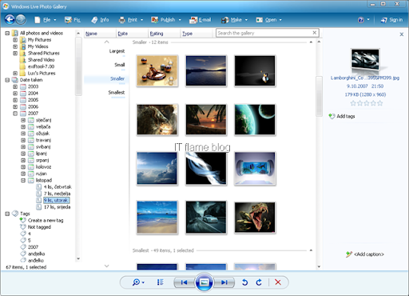Open the Info pane
The image size is (409, 296).
pos(100,20)
